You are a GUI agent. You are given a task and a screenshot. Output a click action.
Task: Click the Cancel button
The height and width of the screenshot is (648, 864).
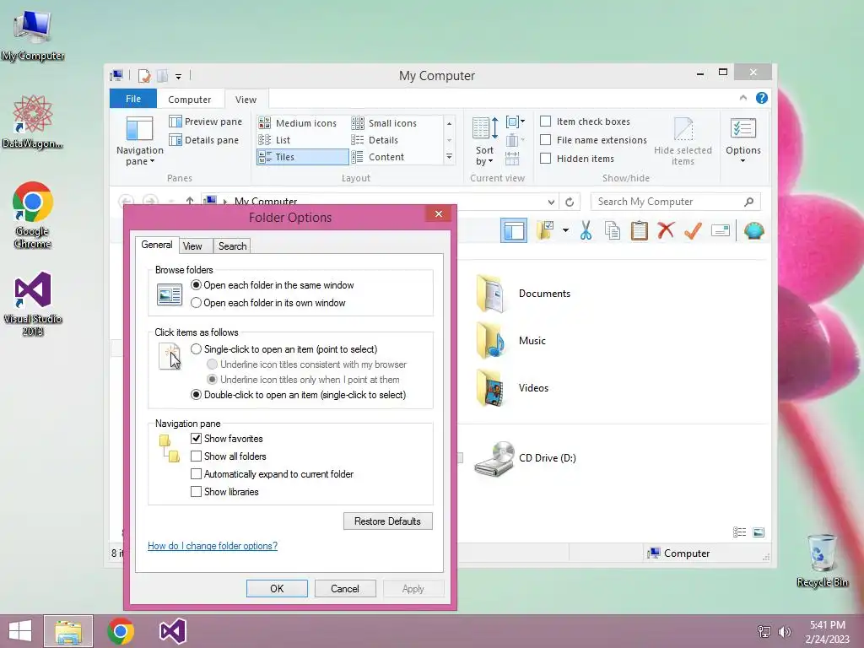pyautogui.click(x=345, y=588)
